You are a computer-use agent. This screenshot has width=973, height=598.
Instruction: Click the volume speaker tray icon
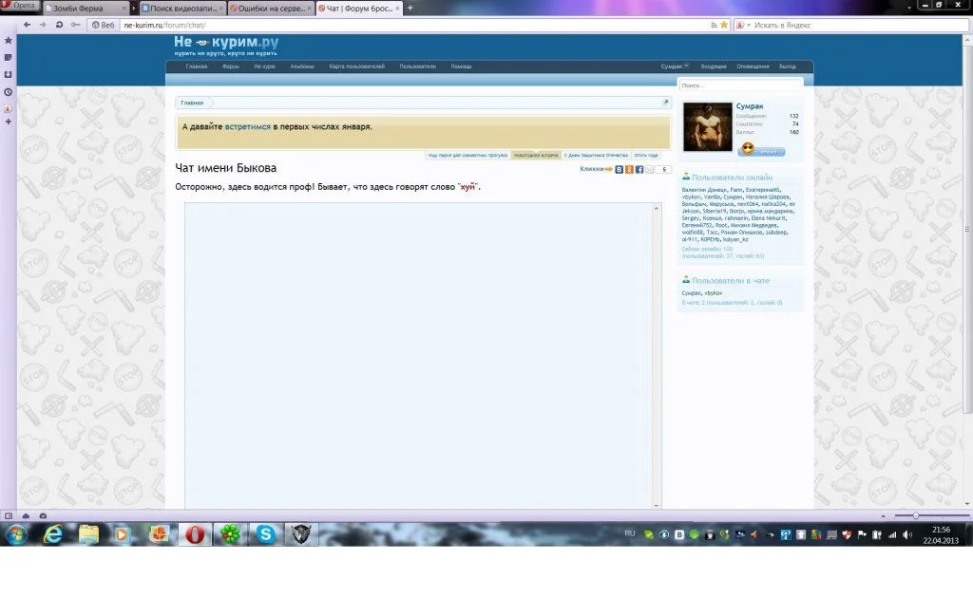[x=907, y=534]
